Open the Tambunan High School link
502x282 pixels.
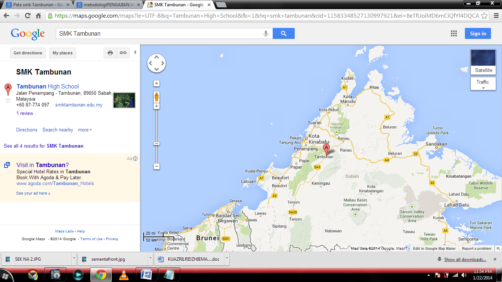(x=47, y=86)
